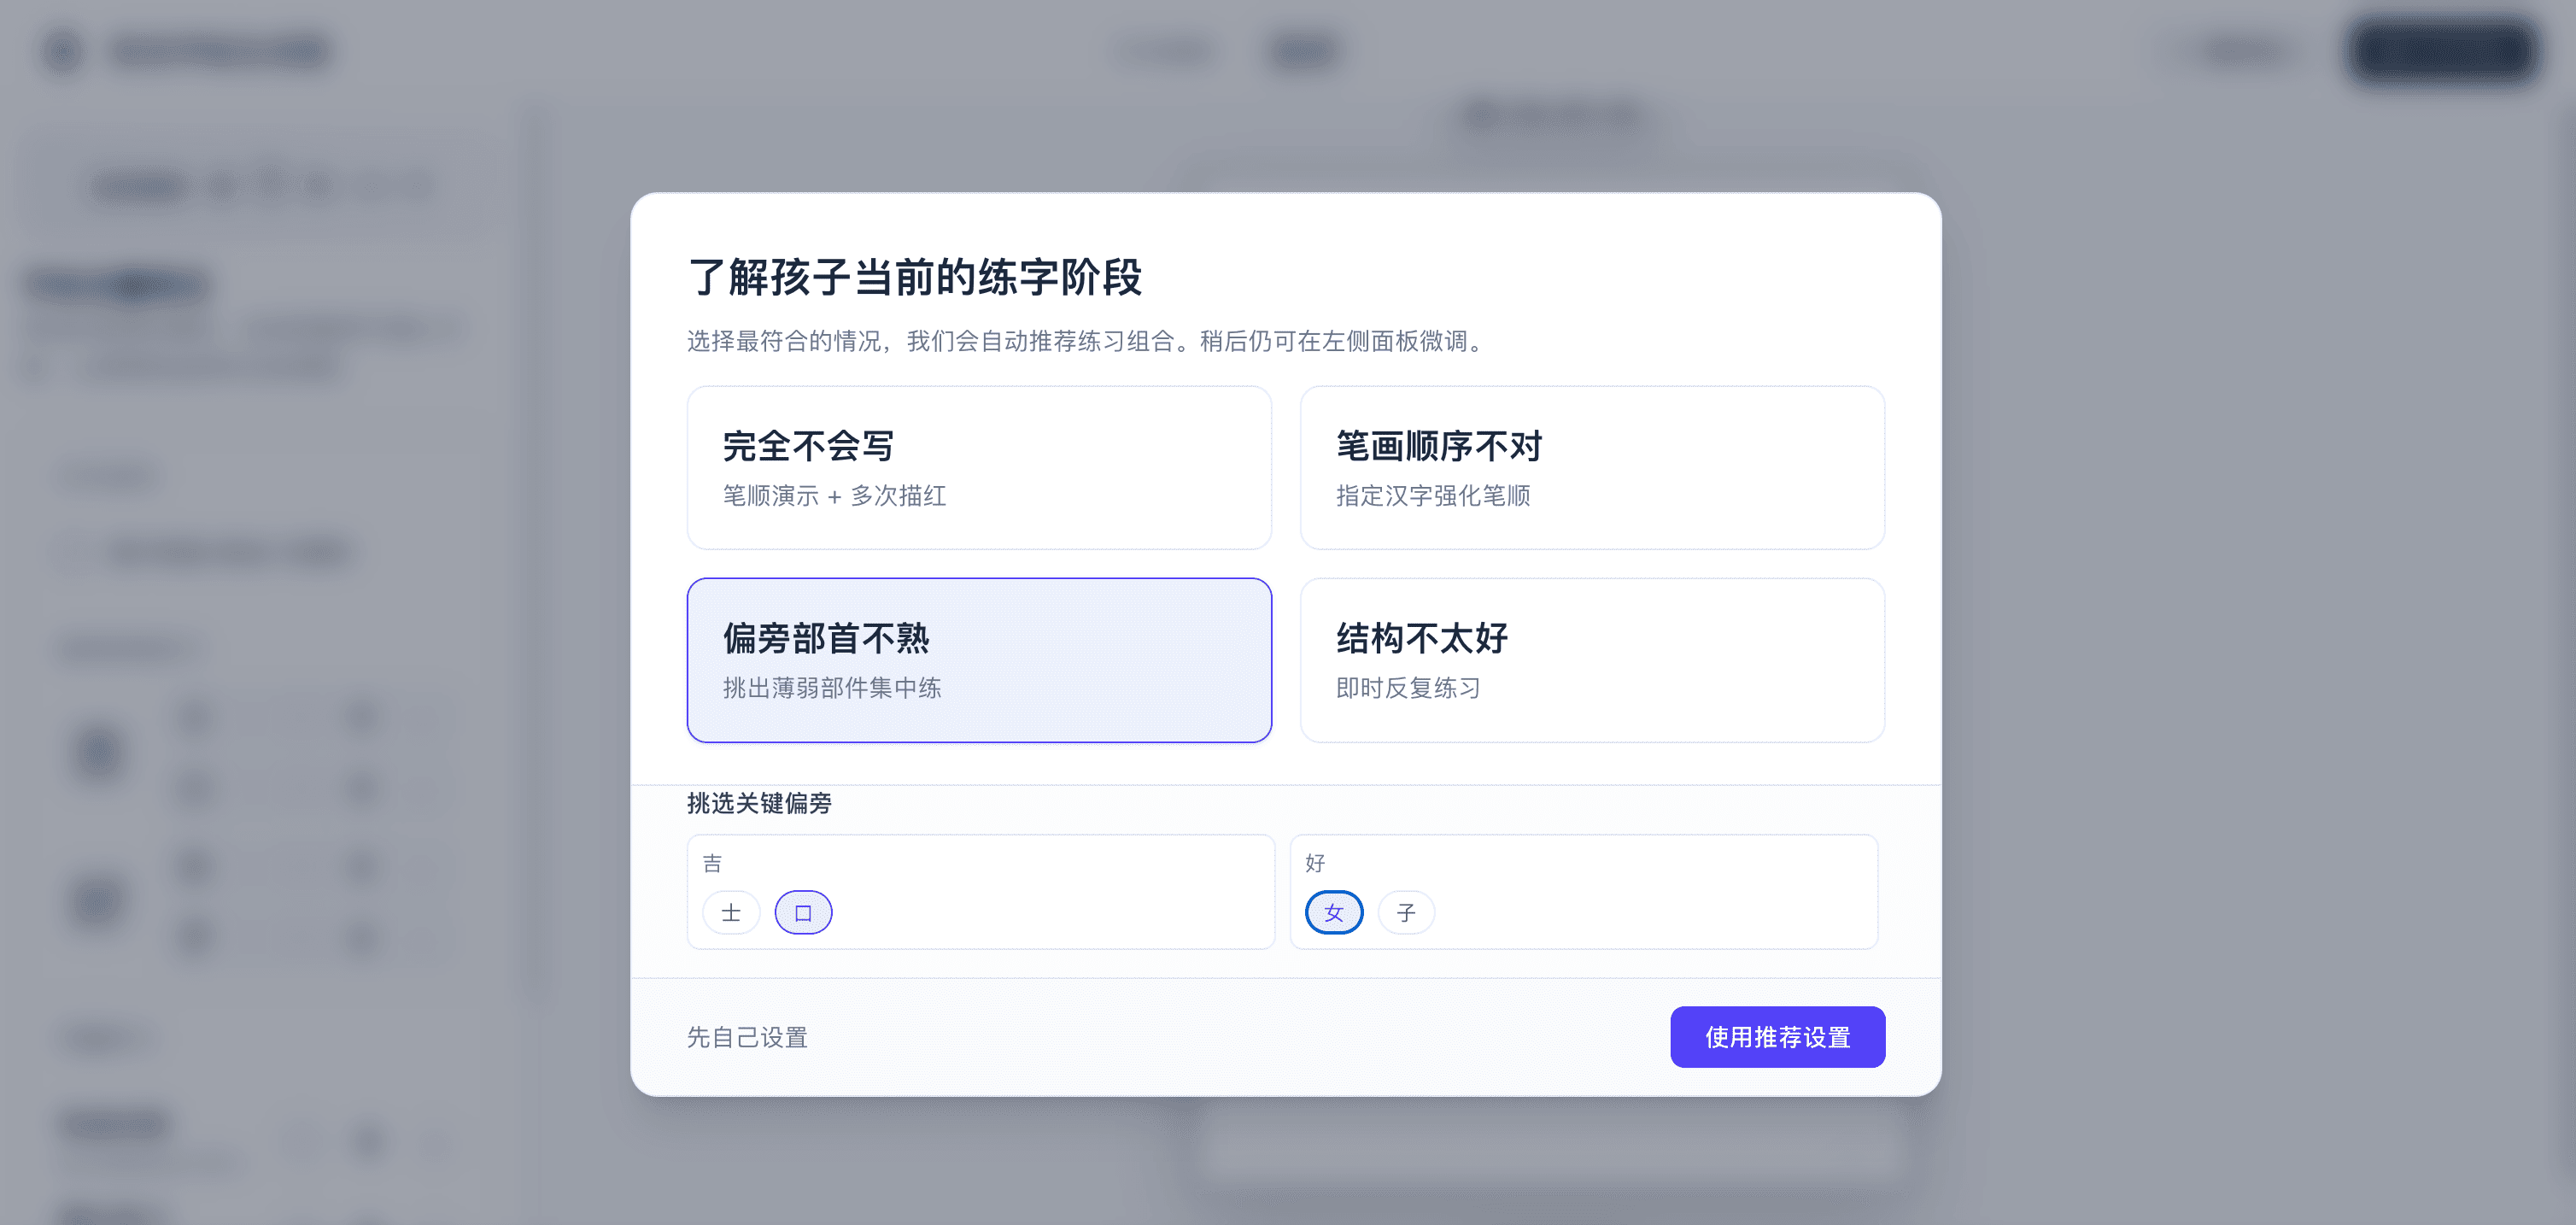Enable the 子 radical chip
Image resolution: width=2576 pixels, height=1225 pixels.
1405,912
